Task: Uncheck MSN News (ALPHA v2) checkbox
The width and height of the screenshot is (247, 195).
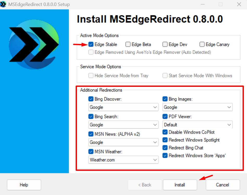Action: point(91,134)
